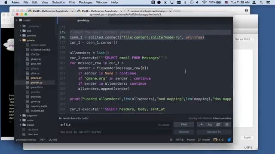275x154 pixels.
Task: Click the Replace in current buffer field
Action: pyautogui.click(x=116, y=132)
